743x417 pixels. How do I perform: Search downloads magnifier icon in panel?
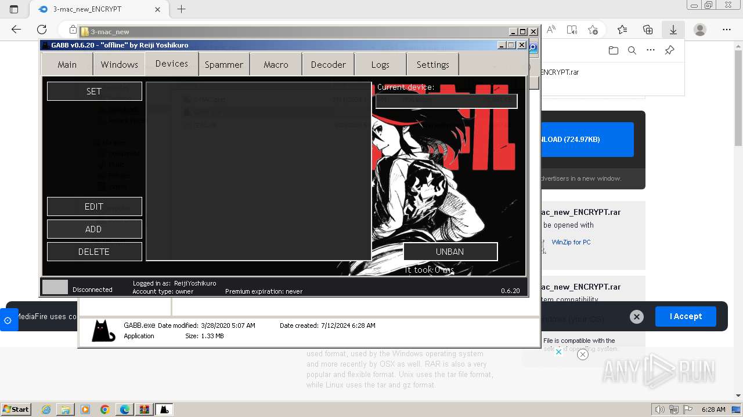click(x=632, y=50)
